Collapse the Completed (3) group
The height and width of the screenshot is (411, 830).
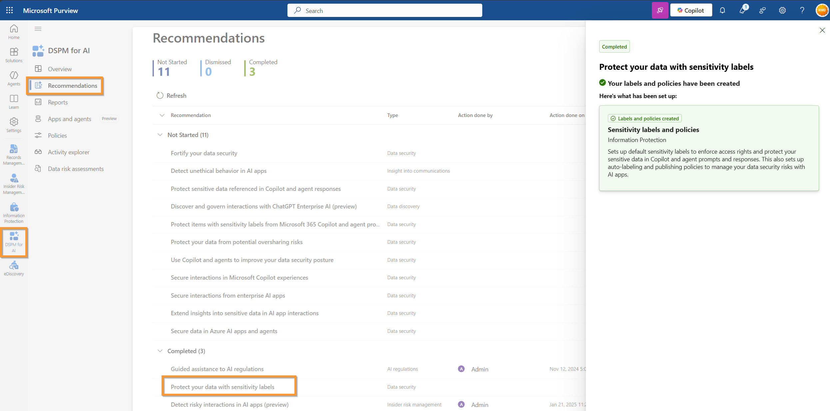160,351
